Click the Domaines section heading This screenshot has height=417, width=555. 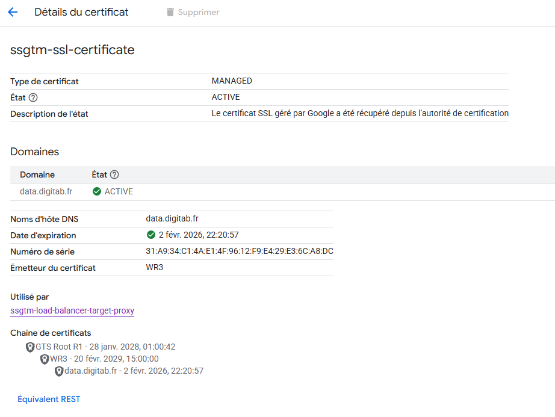pos(35,152)
